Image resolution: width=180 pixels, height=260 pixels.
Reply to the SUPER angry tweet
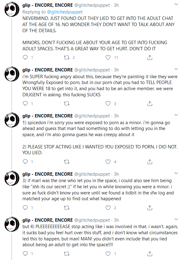pyautogui.click(x=25, y=103)
